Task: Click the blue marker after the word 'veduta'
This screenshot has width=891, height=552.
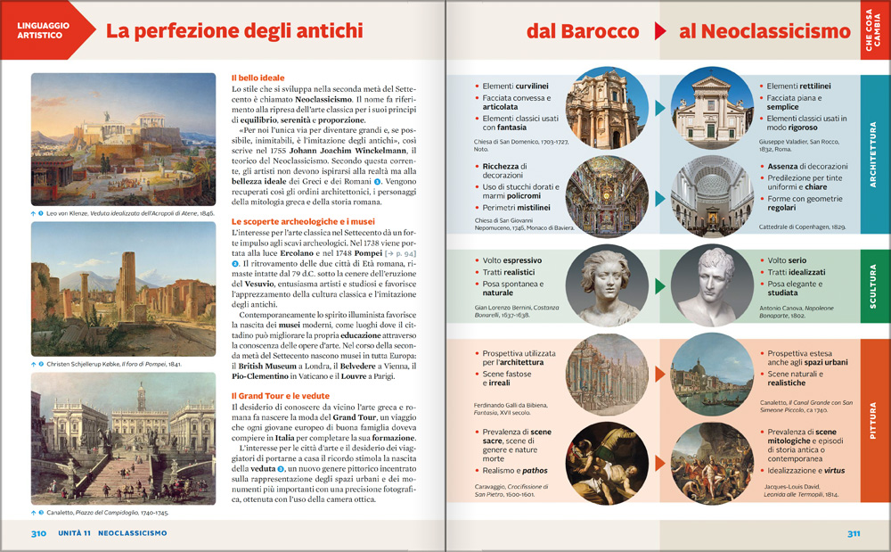Action: (x=280, y=468)
